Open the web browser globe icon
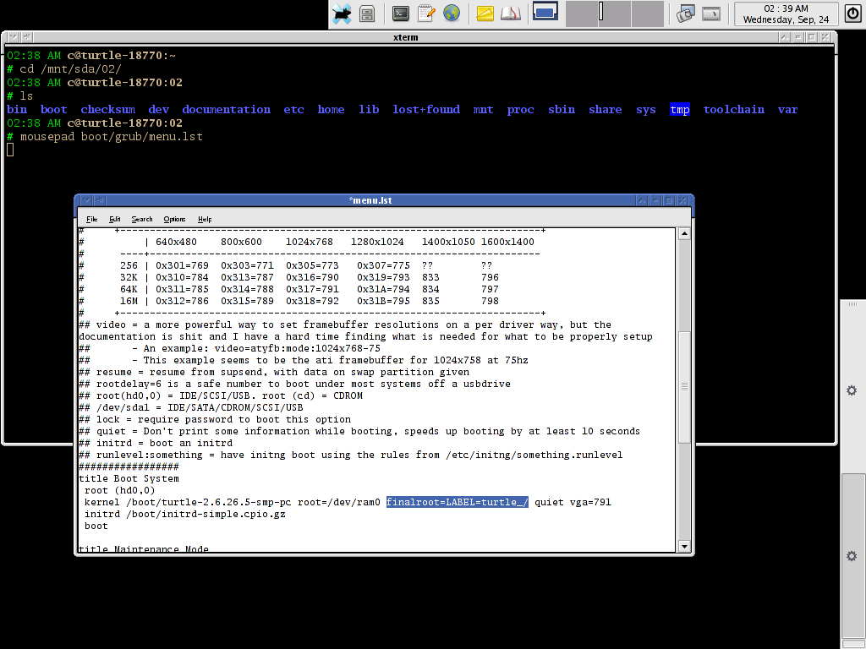866x649 pixels. point(452,14)
